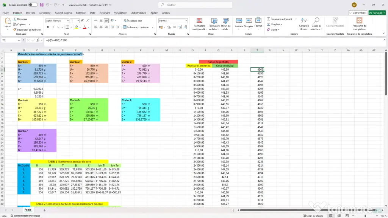Click the yellow fill color swatch
This screenshot has width=388, height=218.
tap(77, 27)
